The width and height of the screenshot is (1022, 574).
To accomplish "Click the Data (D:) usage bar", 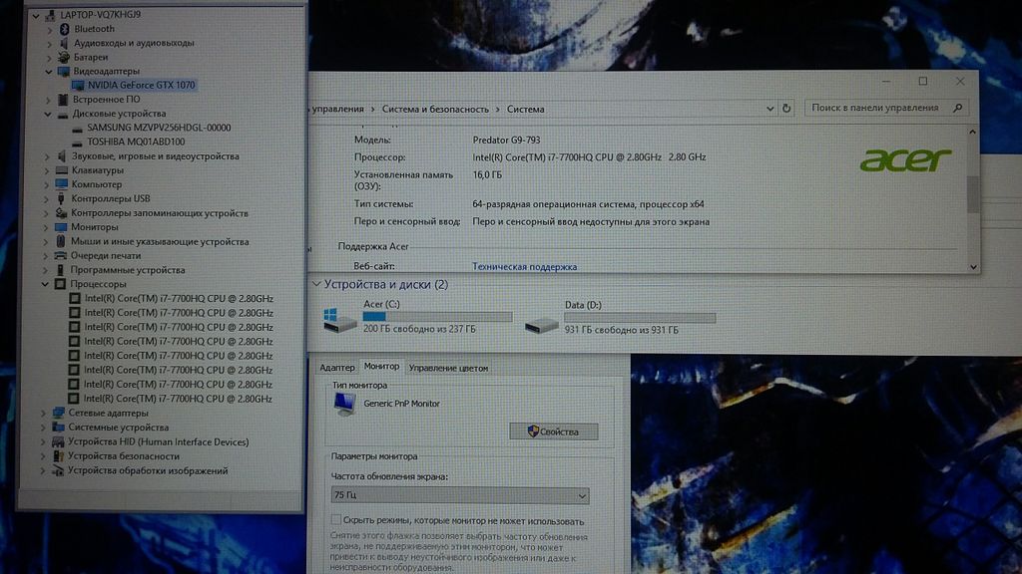I will point(640,318).
